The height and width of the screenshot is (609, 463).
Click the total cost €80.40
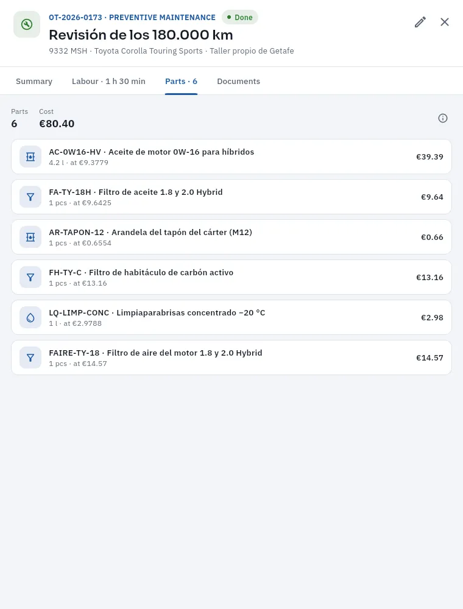(57, 124)
